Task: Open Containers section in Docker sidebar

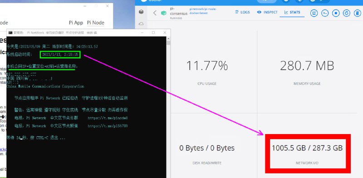Action: click(x=141, y=12)
